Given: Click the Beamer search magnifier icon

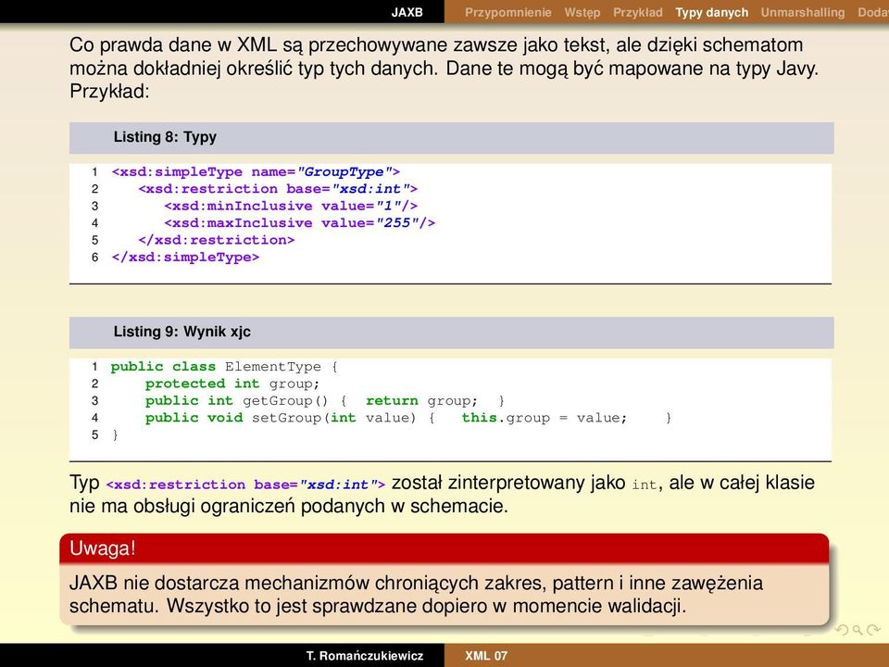Looking at the screenshot, I should coord(858,630).
